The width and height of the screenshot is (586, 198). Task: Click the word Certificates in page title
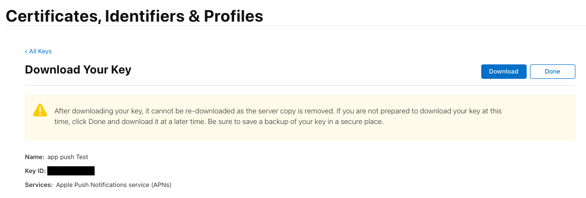pyautogui.click(x=50, y=16)
